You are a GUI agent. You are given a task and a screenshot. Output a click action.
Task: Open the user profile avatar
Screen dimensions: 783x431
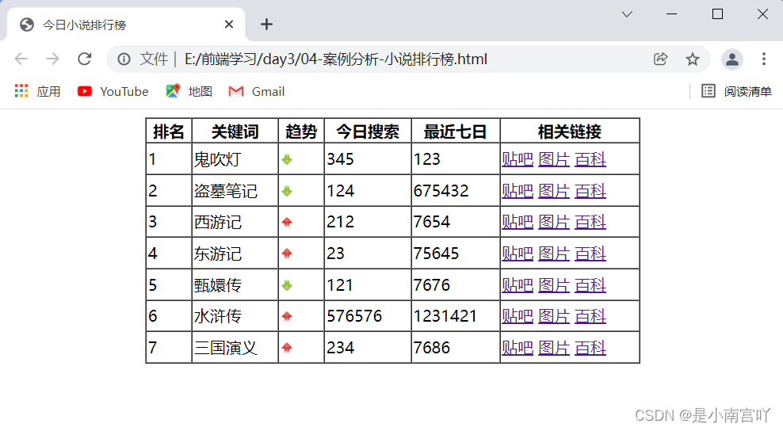click(732, 59)
